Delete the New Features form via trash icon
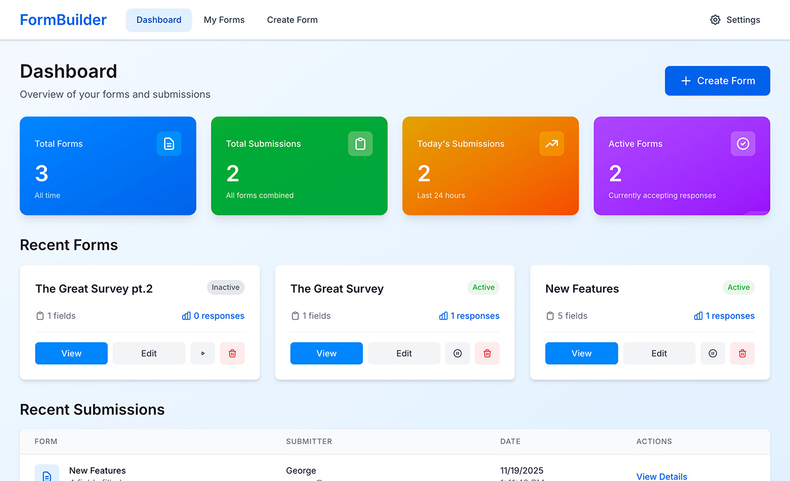This screenshot has height=481, width=790. point(742,353)
